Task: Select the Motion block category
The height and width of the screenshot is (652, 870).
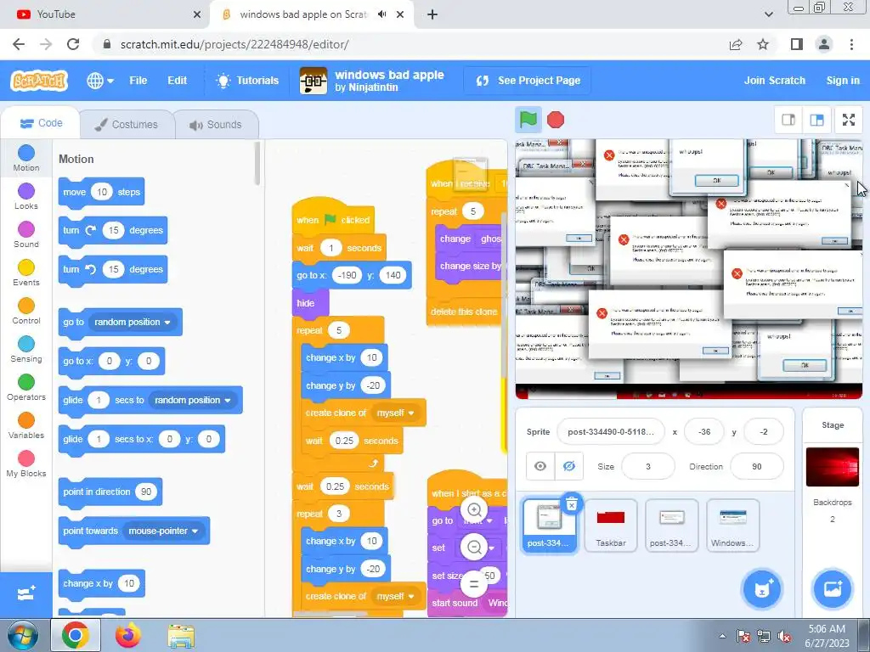Action: click(26, 159)
